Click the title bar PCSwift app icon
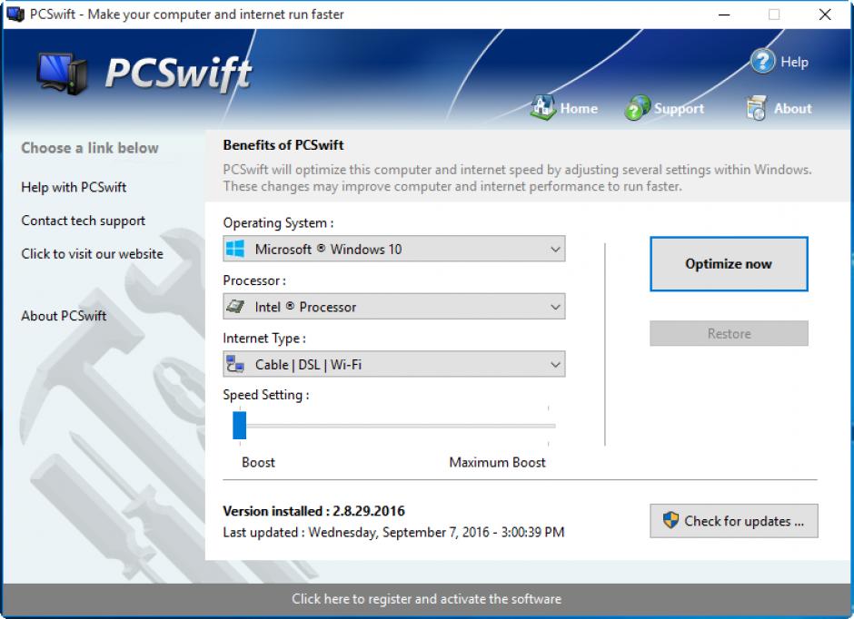The height and width of the screenshot is (619, 854). click(15, 15)
